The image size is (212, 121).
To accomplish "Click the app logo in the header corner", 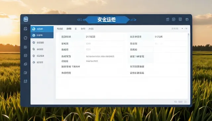I will point(26,19).
